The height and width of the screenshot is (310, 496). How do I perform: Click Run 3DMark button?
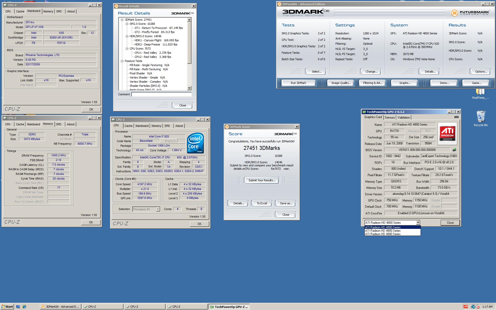[x=298, y=83]
